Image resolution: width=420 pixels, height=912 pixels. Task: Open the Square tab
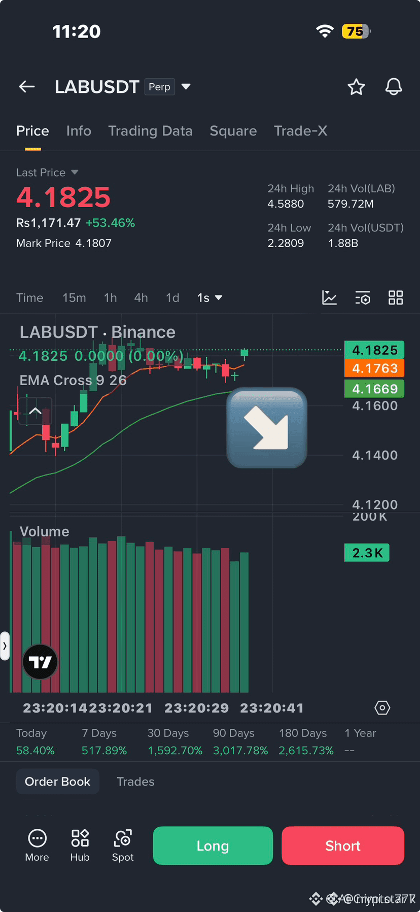coord(233,131)
